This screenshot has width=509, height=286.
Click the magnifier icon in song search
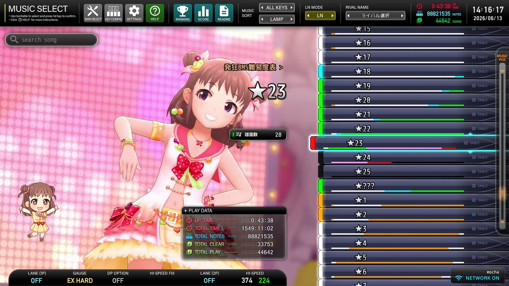click(14, 39)
